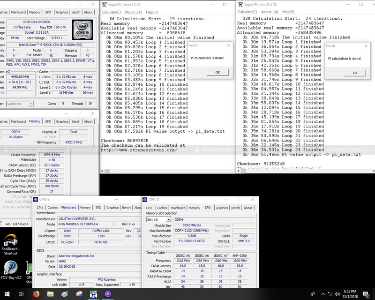Image resolution: width=375 pixels, height=300 pixels.
Task: Close the Finish dialog in the 32M Super PI window
Action: click(x=366, y=46)
